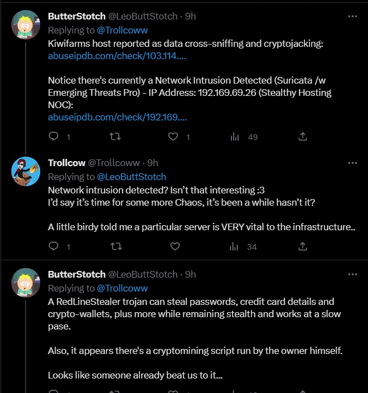The image size is (368, 393).
Task: Reply to the first ButterStotch tweet
Action: click(54, 137)
